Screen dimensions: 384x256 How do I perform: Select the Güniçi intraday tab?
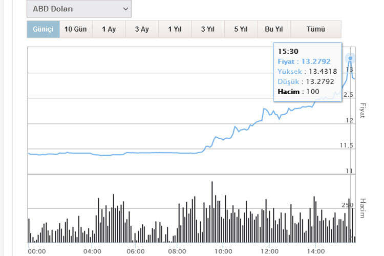[43, 29]
